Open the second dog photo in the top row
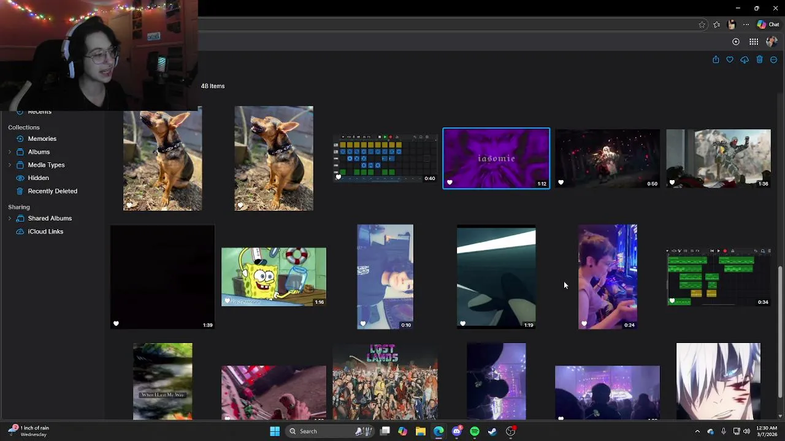The image size is (785, 441). 274,158
